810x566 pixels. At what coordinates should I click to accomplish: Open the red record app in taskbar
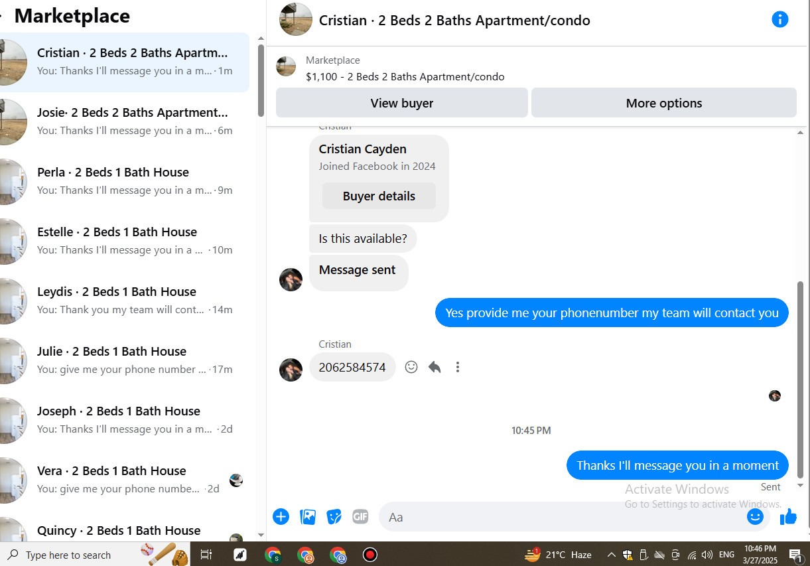370,555
